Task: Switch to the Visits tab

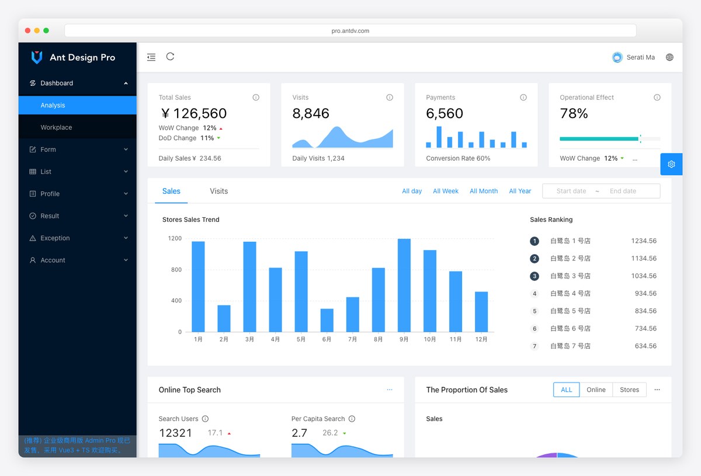Action: pyautogui.click(x=219, y=191)
